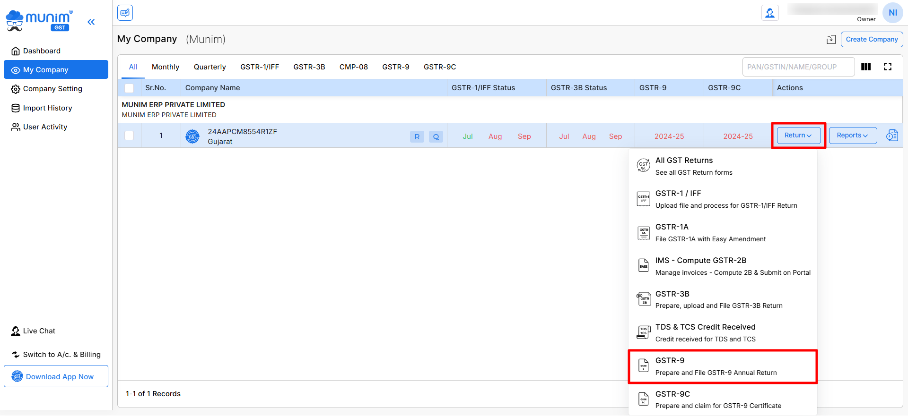908x416 pixels.
Task: Open the NI user avatar
Action: pos(892,13)
